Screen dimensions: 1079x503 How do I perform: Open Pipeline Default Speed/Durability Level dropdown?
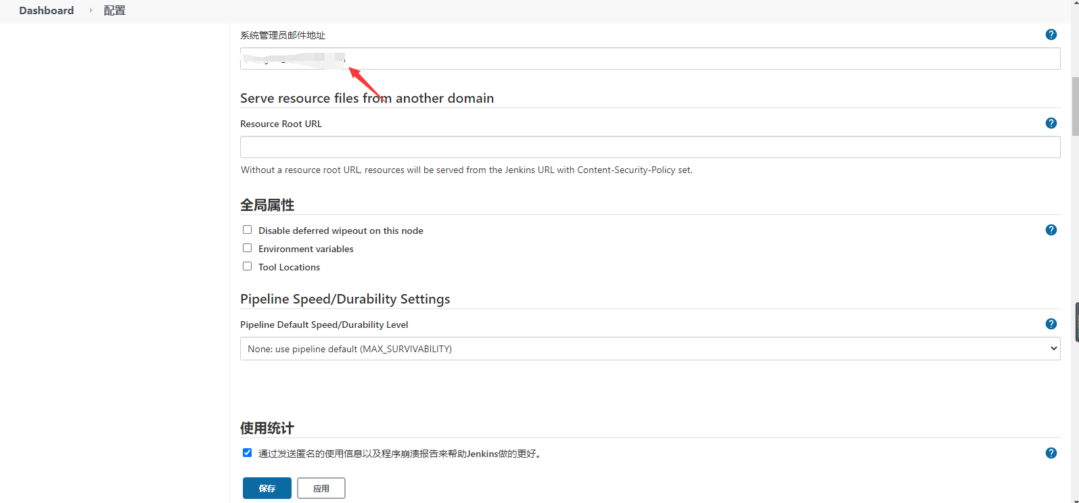pyautogui.click(x=650, y=349)
